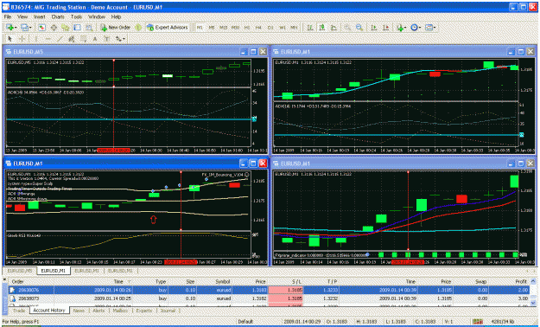
Task: Zoom in the chart
Action: (x=347, y=28)
